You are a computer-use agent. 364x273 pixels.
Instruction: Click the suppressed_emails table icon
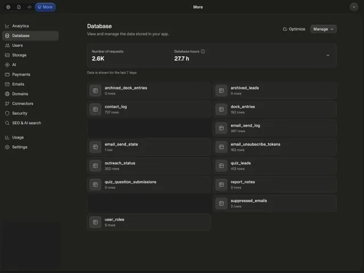[x=221, y=203]
